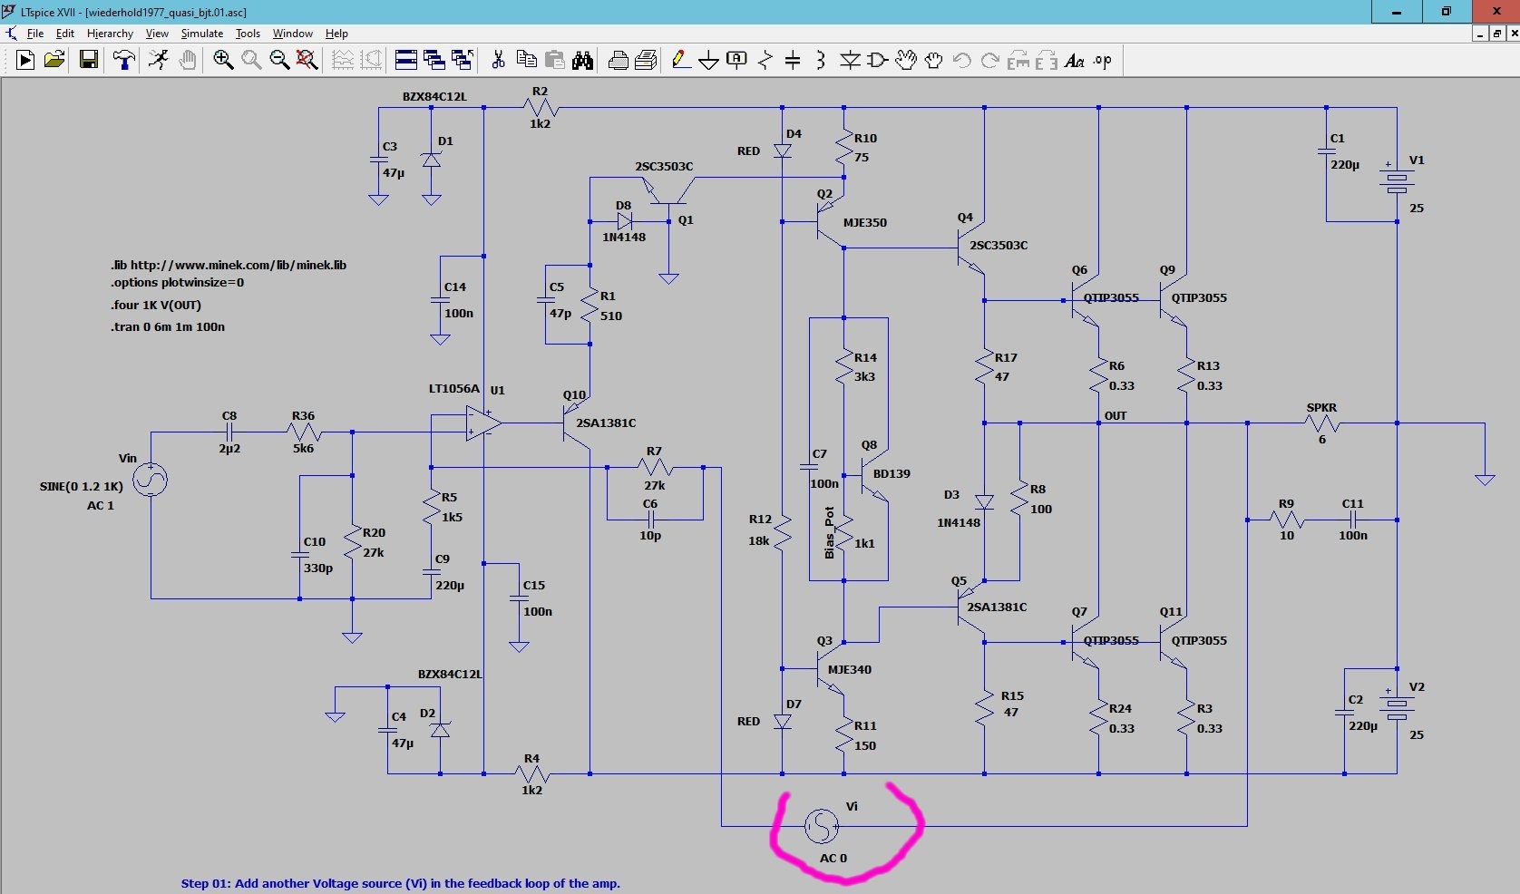Screen dimensions: 1520x894
Task: Select the '.four 1K V(OUT)' directive
Action: [156, 305]
